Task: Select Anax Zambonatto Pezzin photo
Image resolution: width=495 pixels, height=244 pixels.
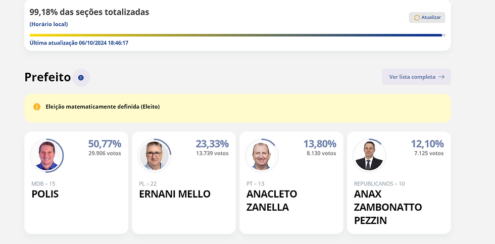Action: click(x=369, y=156)
